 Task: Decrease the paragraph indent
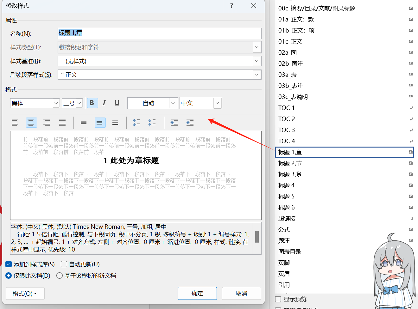point(174,123)
